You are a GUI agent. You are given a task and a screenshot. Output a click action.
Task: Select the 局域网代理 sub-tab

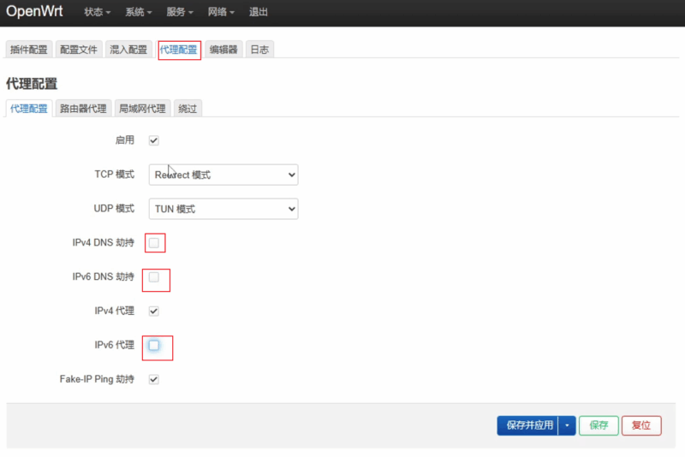(x=142, y=109)
